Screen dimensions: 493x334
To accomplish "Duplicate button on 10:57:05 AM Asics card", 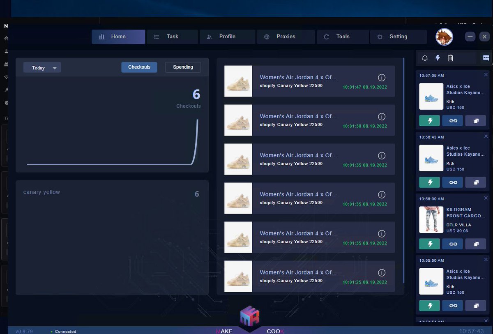I will 476,121.
